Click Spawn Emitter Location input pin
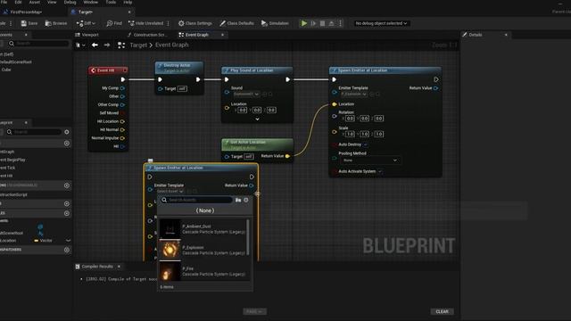 [x=335, y=104]
